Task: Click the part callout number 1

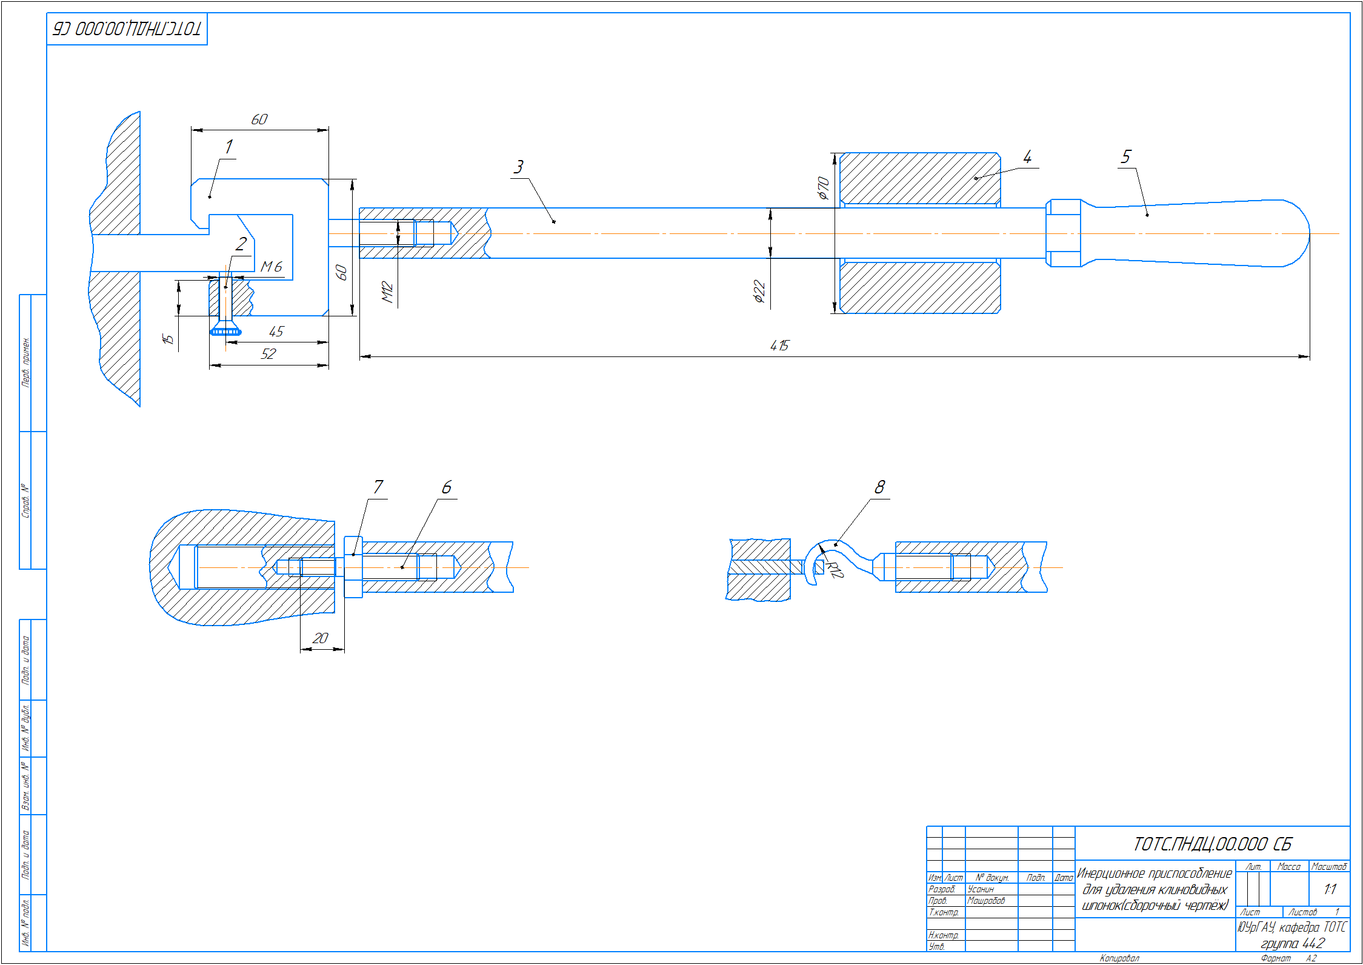Action: [228, 147]
